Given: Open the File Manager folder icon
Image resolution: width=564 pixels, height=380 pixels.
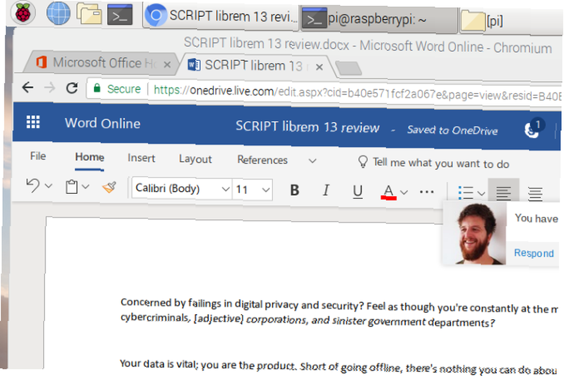Looking at the screenshot, I should click(x=89, y=14).
